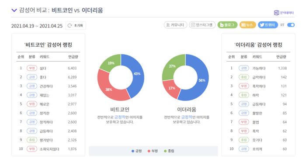This screenshot has width=306, height=159.
Task: Switch off the RT toggle
Action: click(291, 25)
